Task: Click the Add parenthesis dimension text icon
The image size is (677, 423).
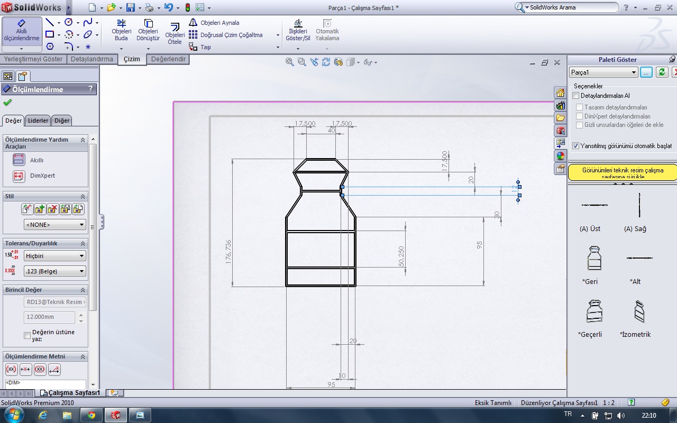Action: pyautogui.click(x=11, y=369)
